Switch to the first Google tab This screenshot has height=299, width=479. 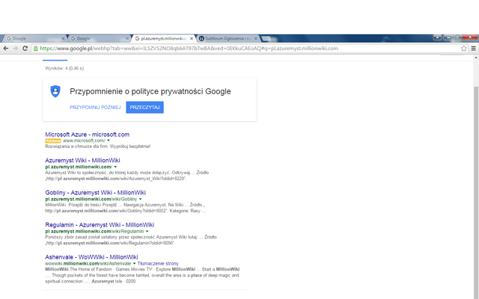(x=34, y=38)
